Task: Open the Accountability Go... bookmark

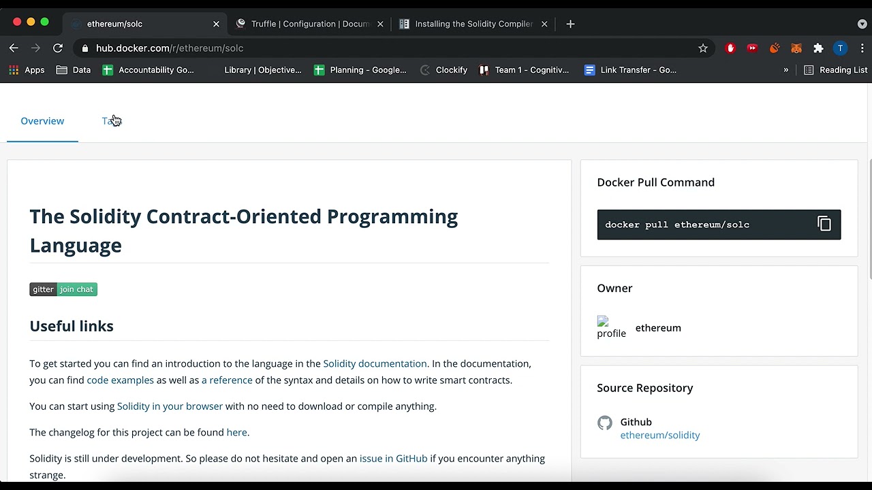Action: (x=148, y=70)
